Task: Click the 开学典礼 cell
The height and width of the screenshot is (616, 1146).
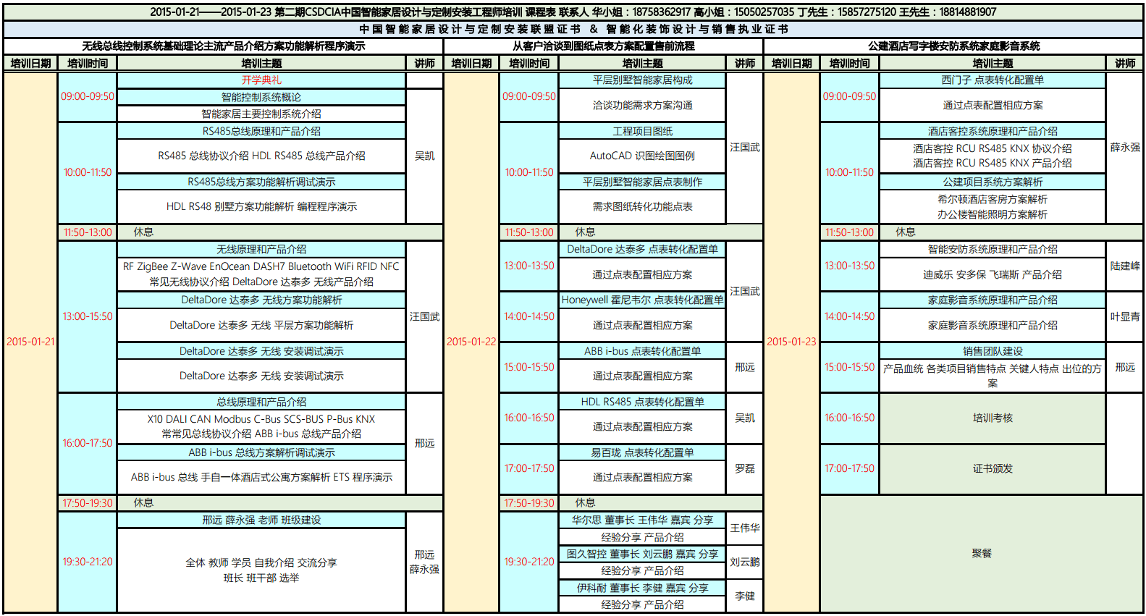Action: [x=261, y=80]
